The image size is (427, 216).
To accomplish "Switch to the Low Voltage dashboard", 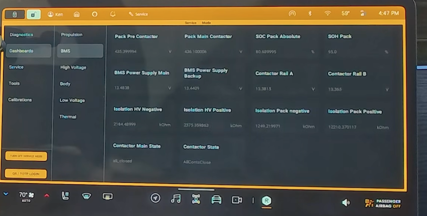I will [72, 100].
